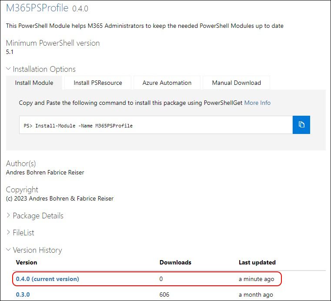Open the 0.4.0 (current version) link
Viewport: 331px width, 301px height.
point(47,279)
